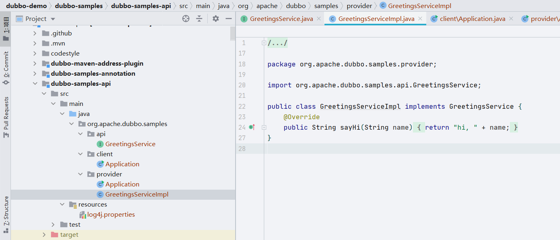Click line number 22 in the gutter

(x=242, y=107)
